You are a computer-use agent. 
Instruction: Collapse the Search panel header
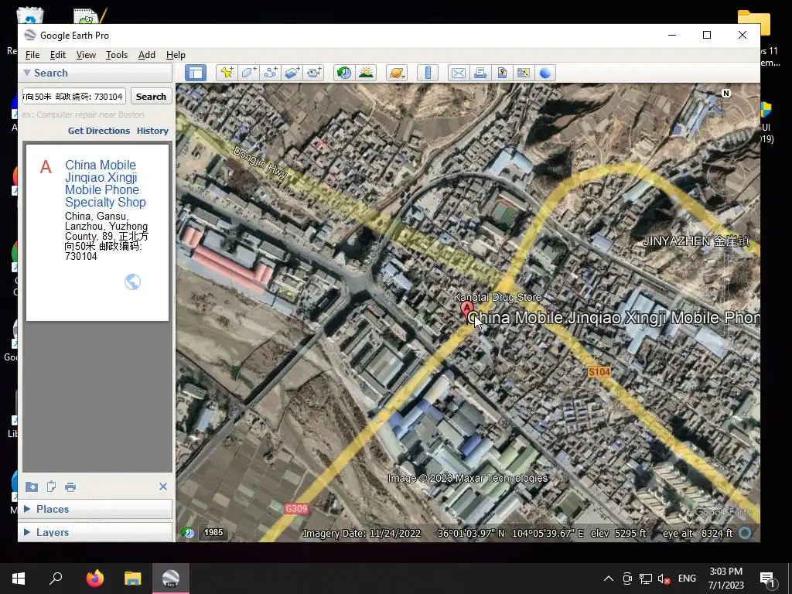[x=96, y=73]
